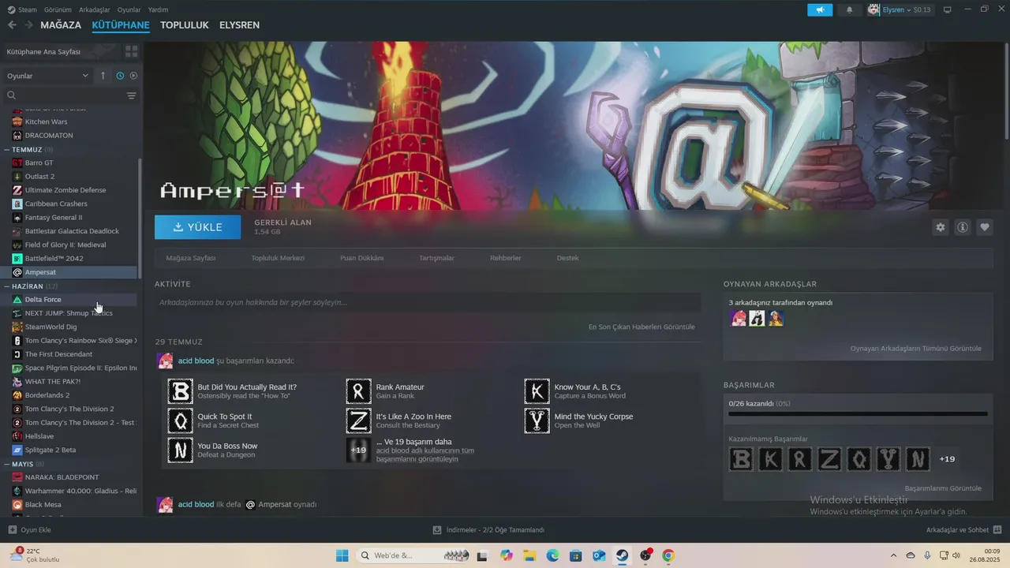This screenshot has width=1010, height=568.
Task: Sort library by recent activity clock icon
Action: [120, 76]
